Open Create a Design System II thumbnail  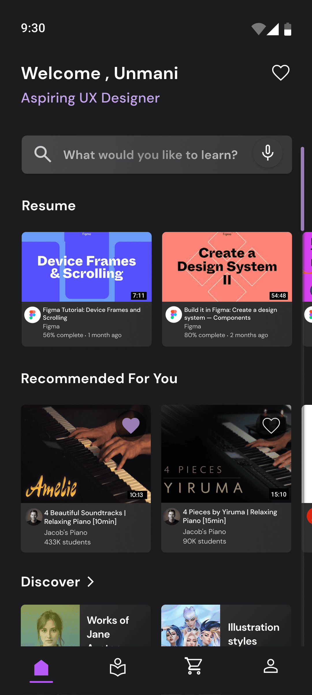(227, 267)
